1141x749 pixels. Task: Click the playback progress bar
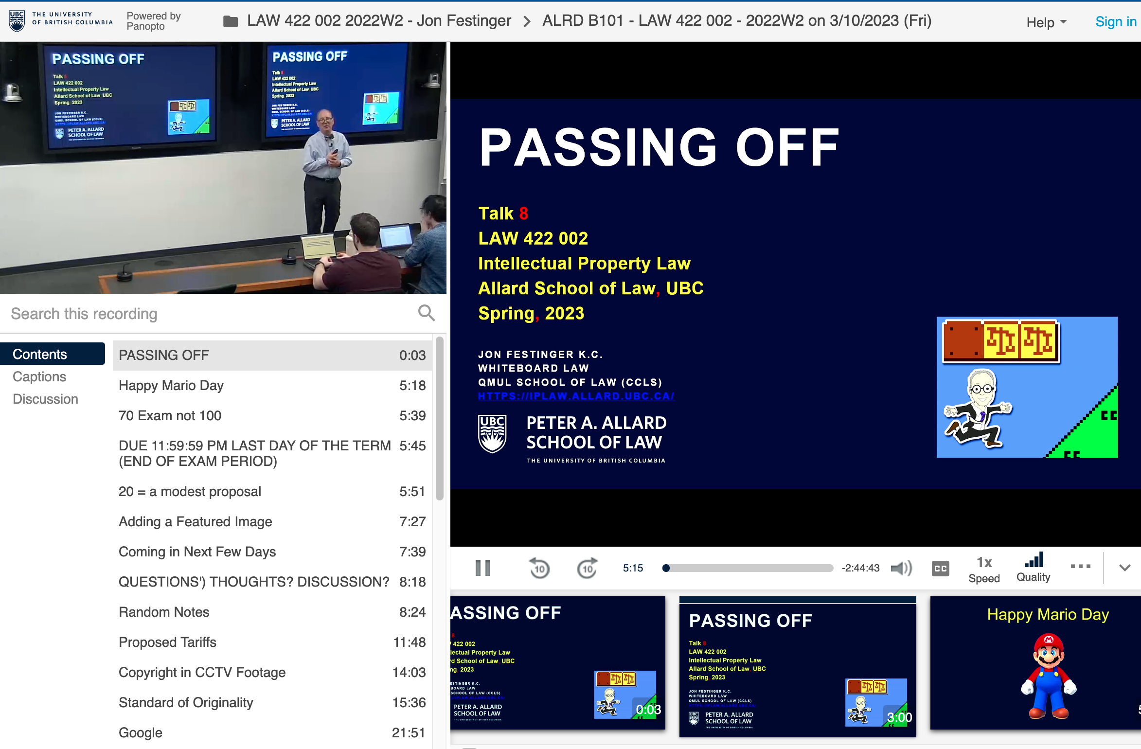tap(748, 568)
